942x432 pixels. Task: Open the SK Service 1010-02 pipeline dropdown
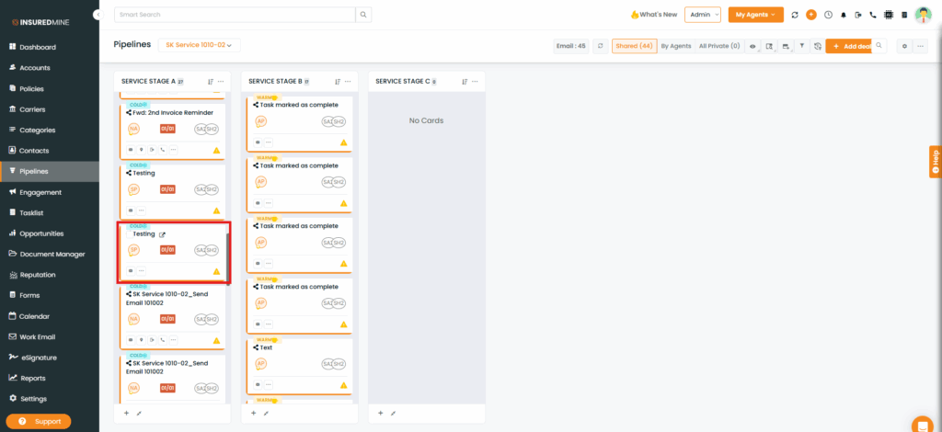coord(199,45)
